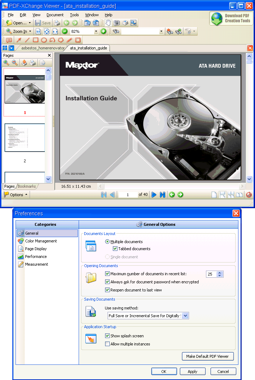Image resolution: width=255 pixels, height=380 pixels.
Task: Select the Sticky Note comment tool
Action: coord(9,40)
